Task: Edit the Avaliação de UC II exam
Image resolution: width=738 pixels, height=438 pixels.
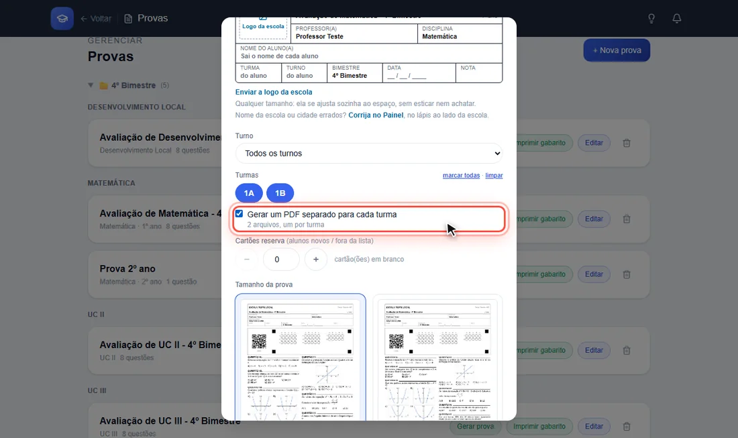Action: pos(594,351)
